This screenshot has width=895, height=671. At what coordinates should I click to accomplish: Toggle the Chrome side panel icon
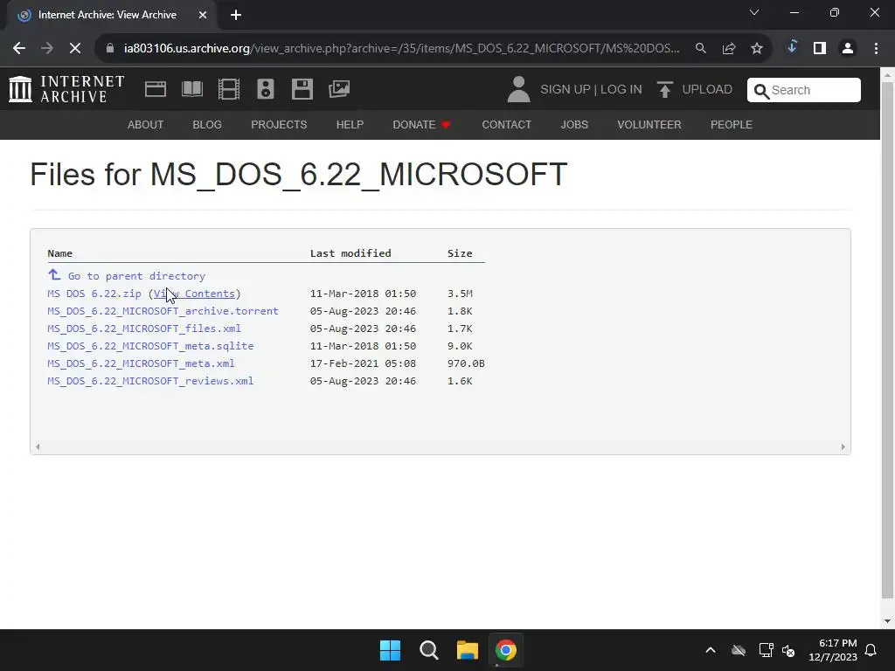tap(820, 49)
